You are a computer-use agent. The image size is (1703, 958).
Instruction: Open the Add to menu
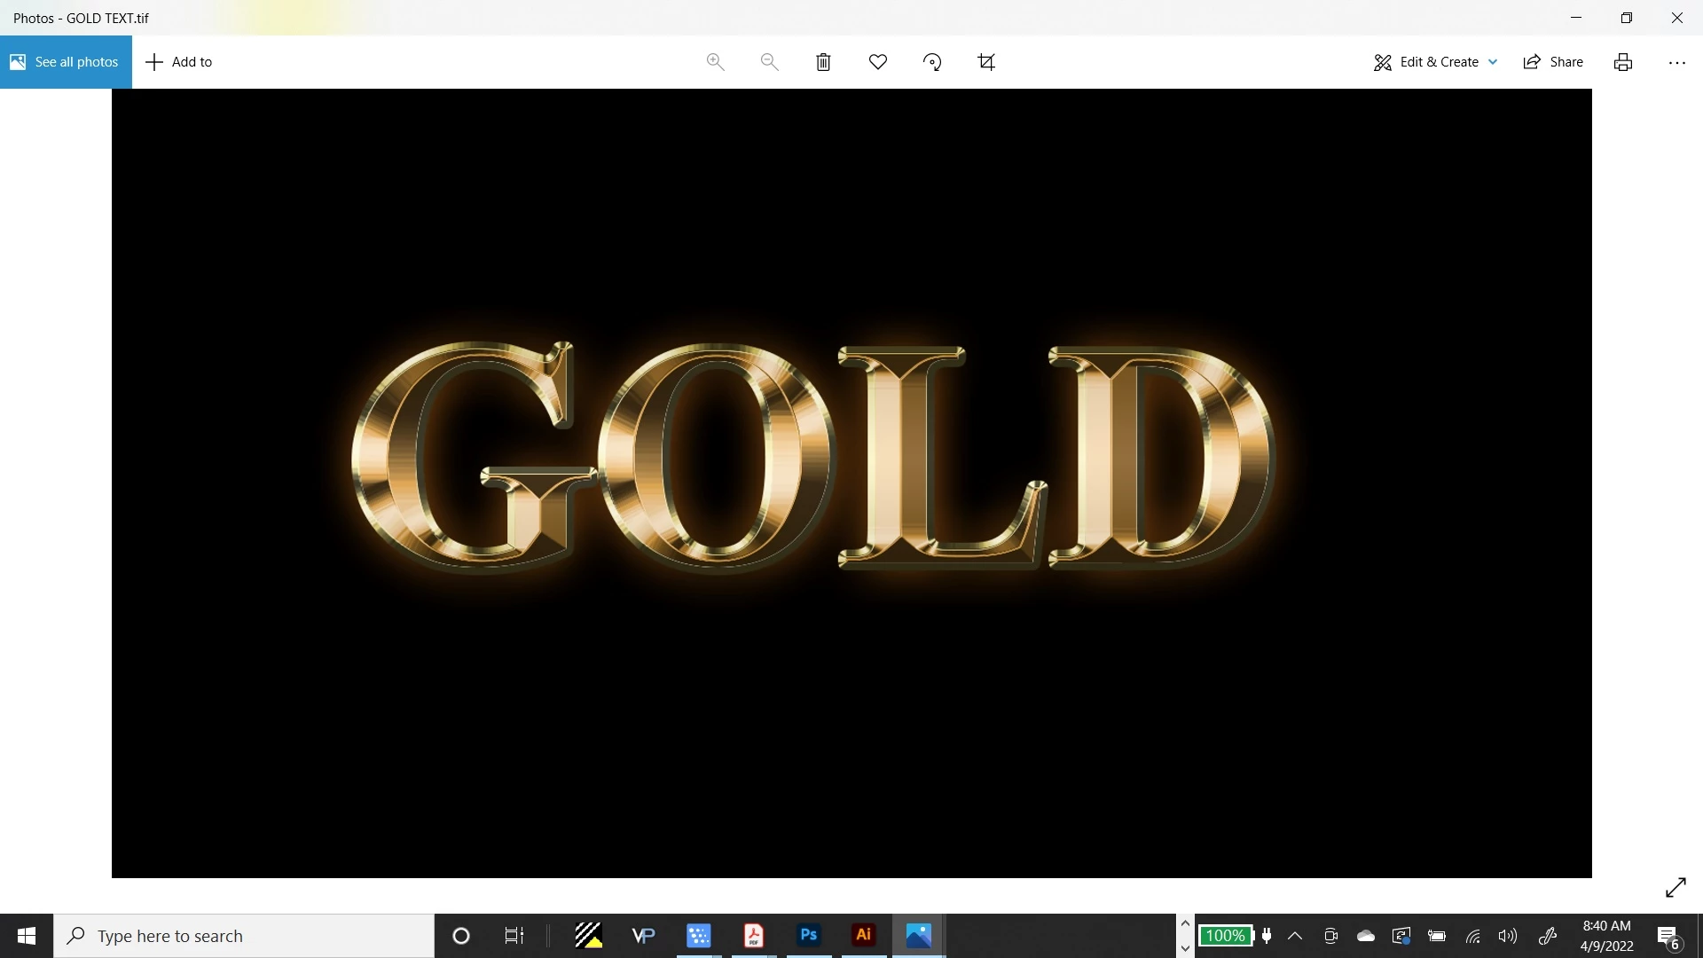(179, 62)
